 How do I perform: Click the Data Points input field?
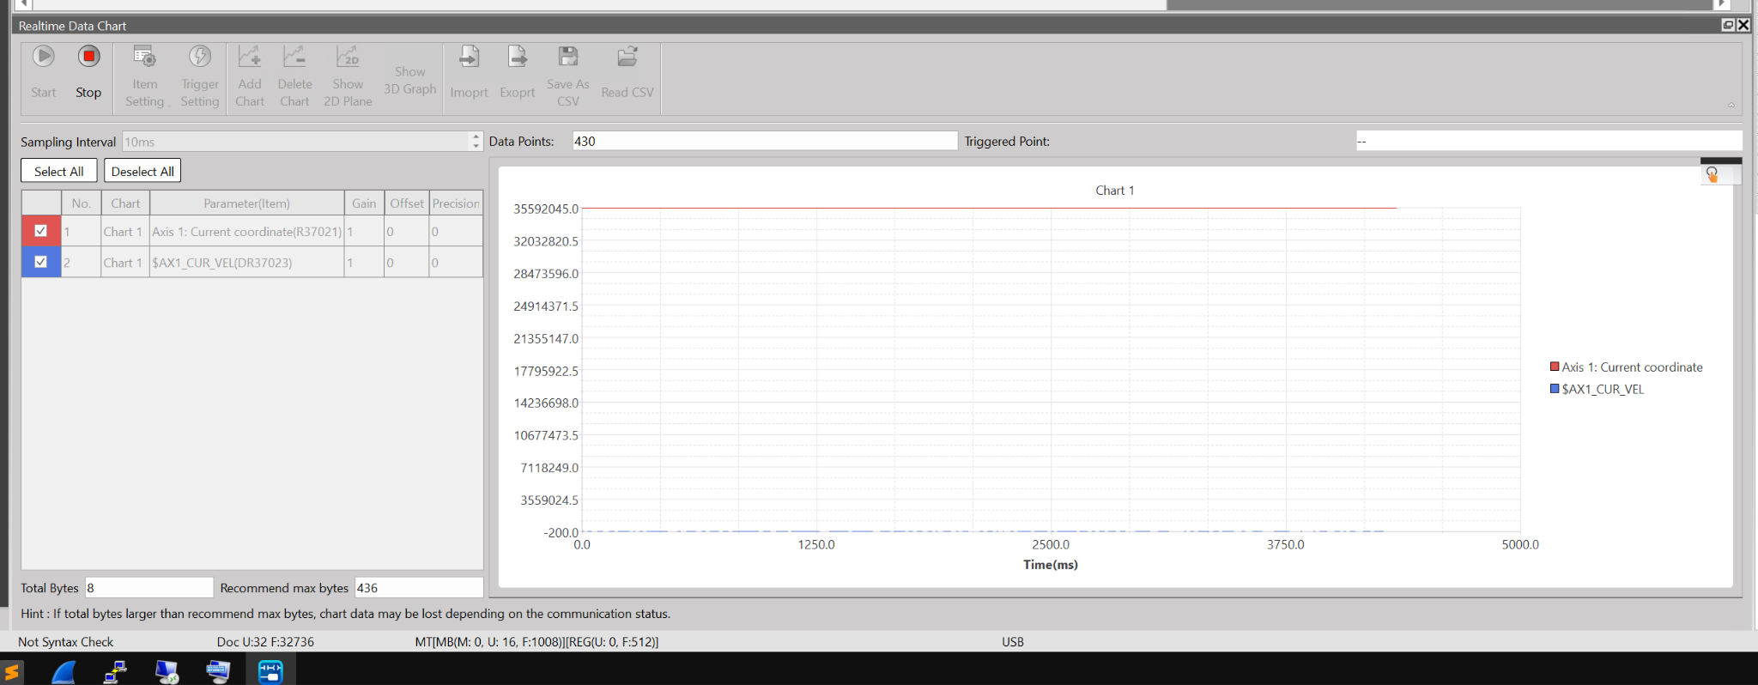click(764, 141)
